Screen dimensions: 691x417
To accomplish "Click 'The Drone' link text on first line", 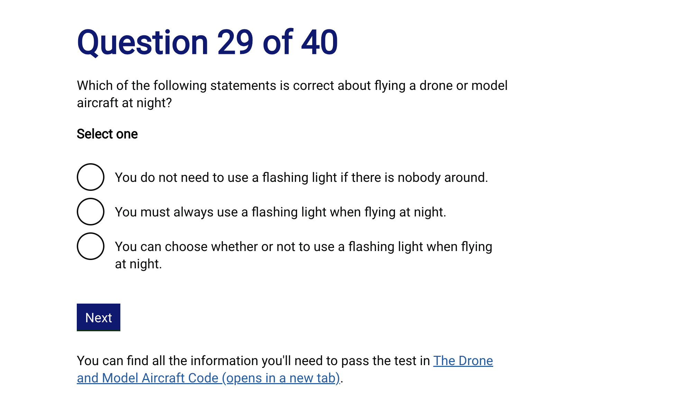I will 463,361.
